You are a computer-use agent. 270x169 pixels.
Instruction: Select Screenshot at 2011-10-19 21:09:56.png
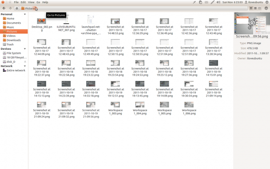click(91, 110)
